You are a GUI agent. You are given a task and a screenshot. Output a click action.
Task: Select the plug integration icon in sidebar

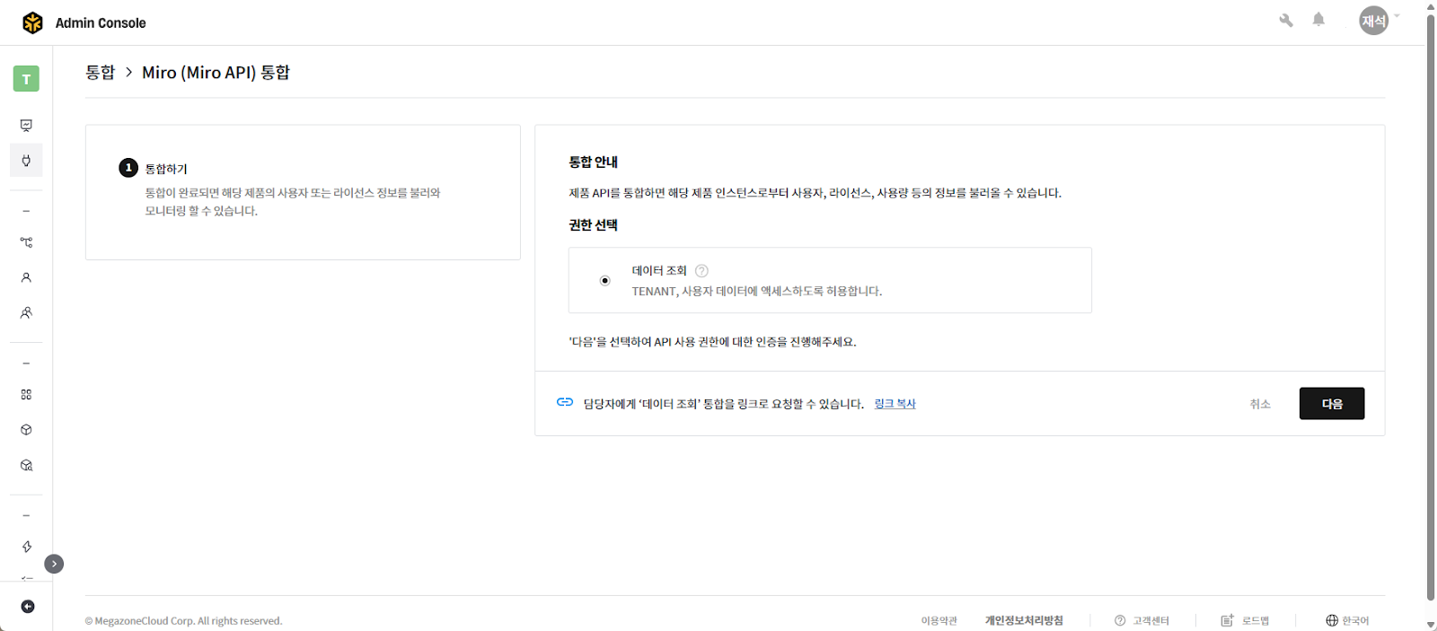tap(26, 161)
